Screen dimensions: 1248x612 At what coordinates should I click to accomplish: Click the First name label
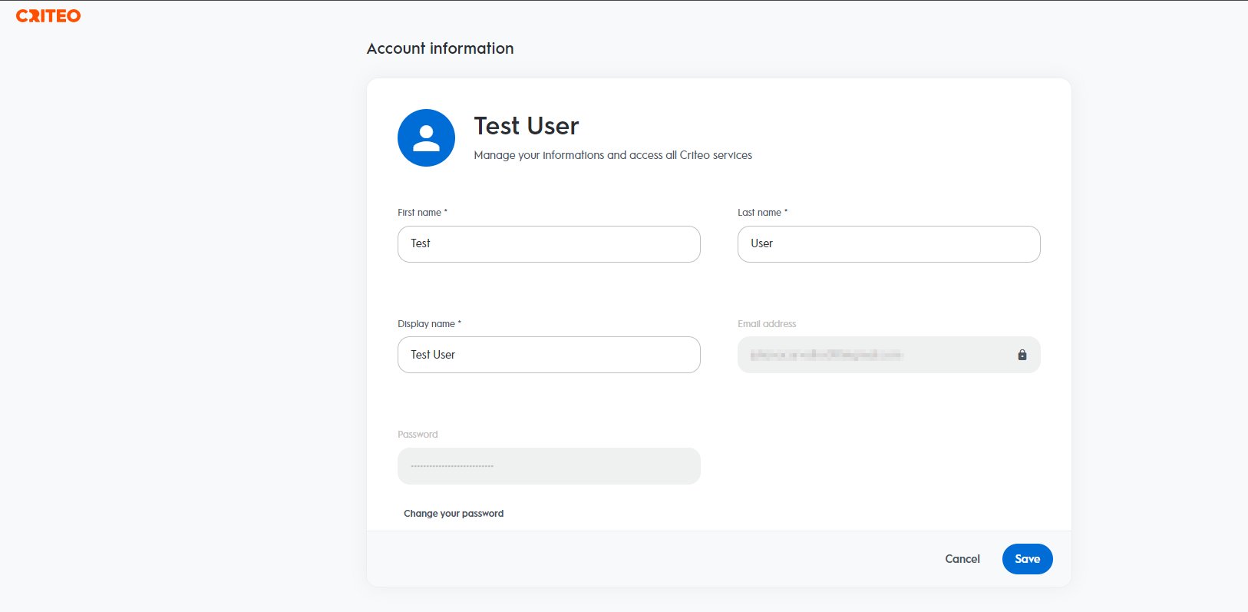pyautogui.click(x=422, y=213)
